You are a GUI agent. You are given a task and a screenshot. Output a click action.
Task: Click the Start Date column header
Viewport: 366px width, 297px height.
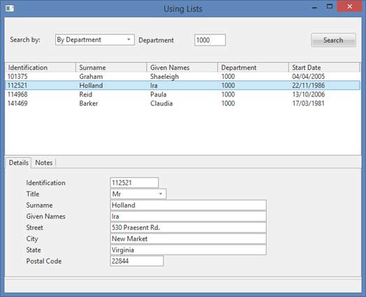(x=324, y=68)
